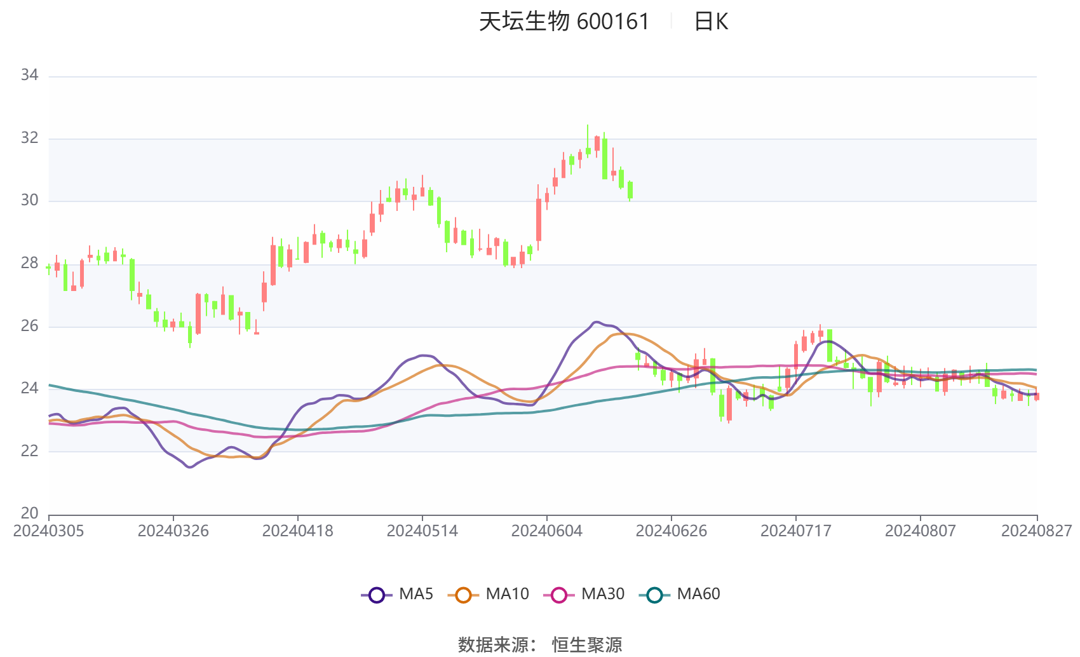The image size is (1080, 657).
Task: Click the 20240626 x-axis date label
Action: coord(672,531)
